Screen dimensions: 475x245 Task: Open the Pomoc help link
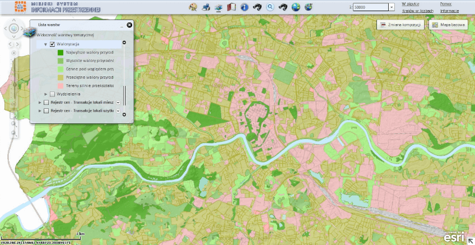click(446, 4)
